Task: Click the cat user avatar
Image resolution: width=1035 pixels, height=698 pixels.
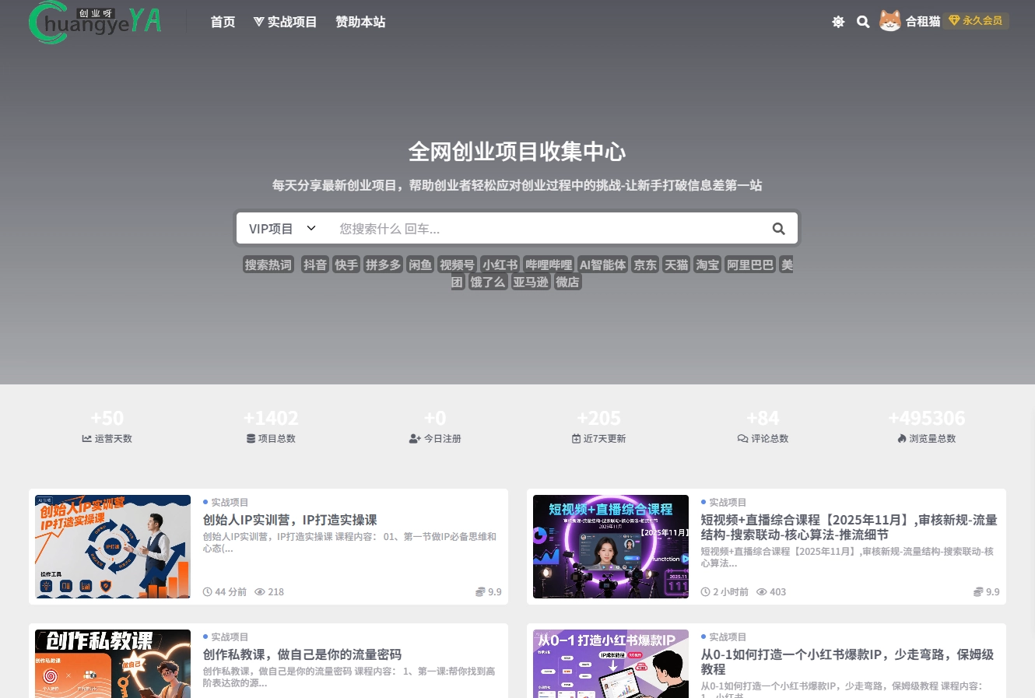Action: tap(889, 21)
